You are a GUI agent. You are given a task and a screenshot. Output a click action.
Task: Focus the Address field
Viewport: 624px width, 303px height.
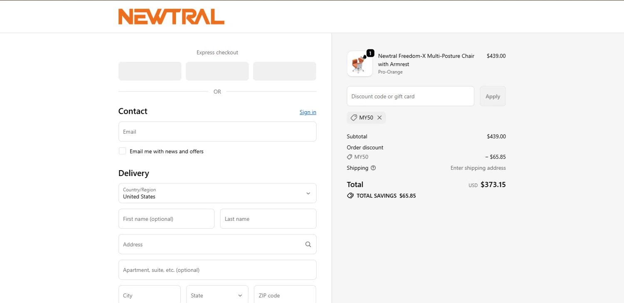click(x=217, y=244)
